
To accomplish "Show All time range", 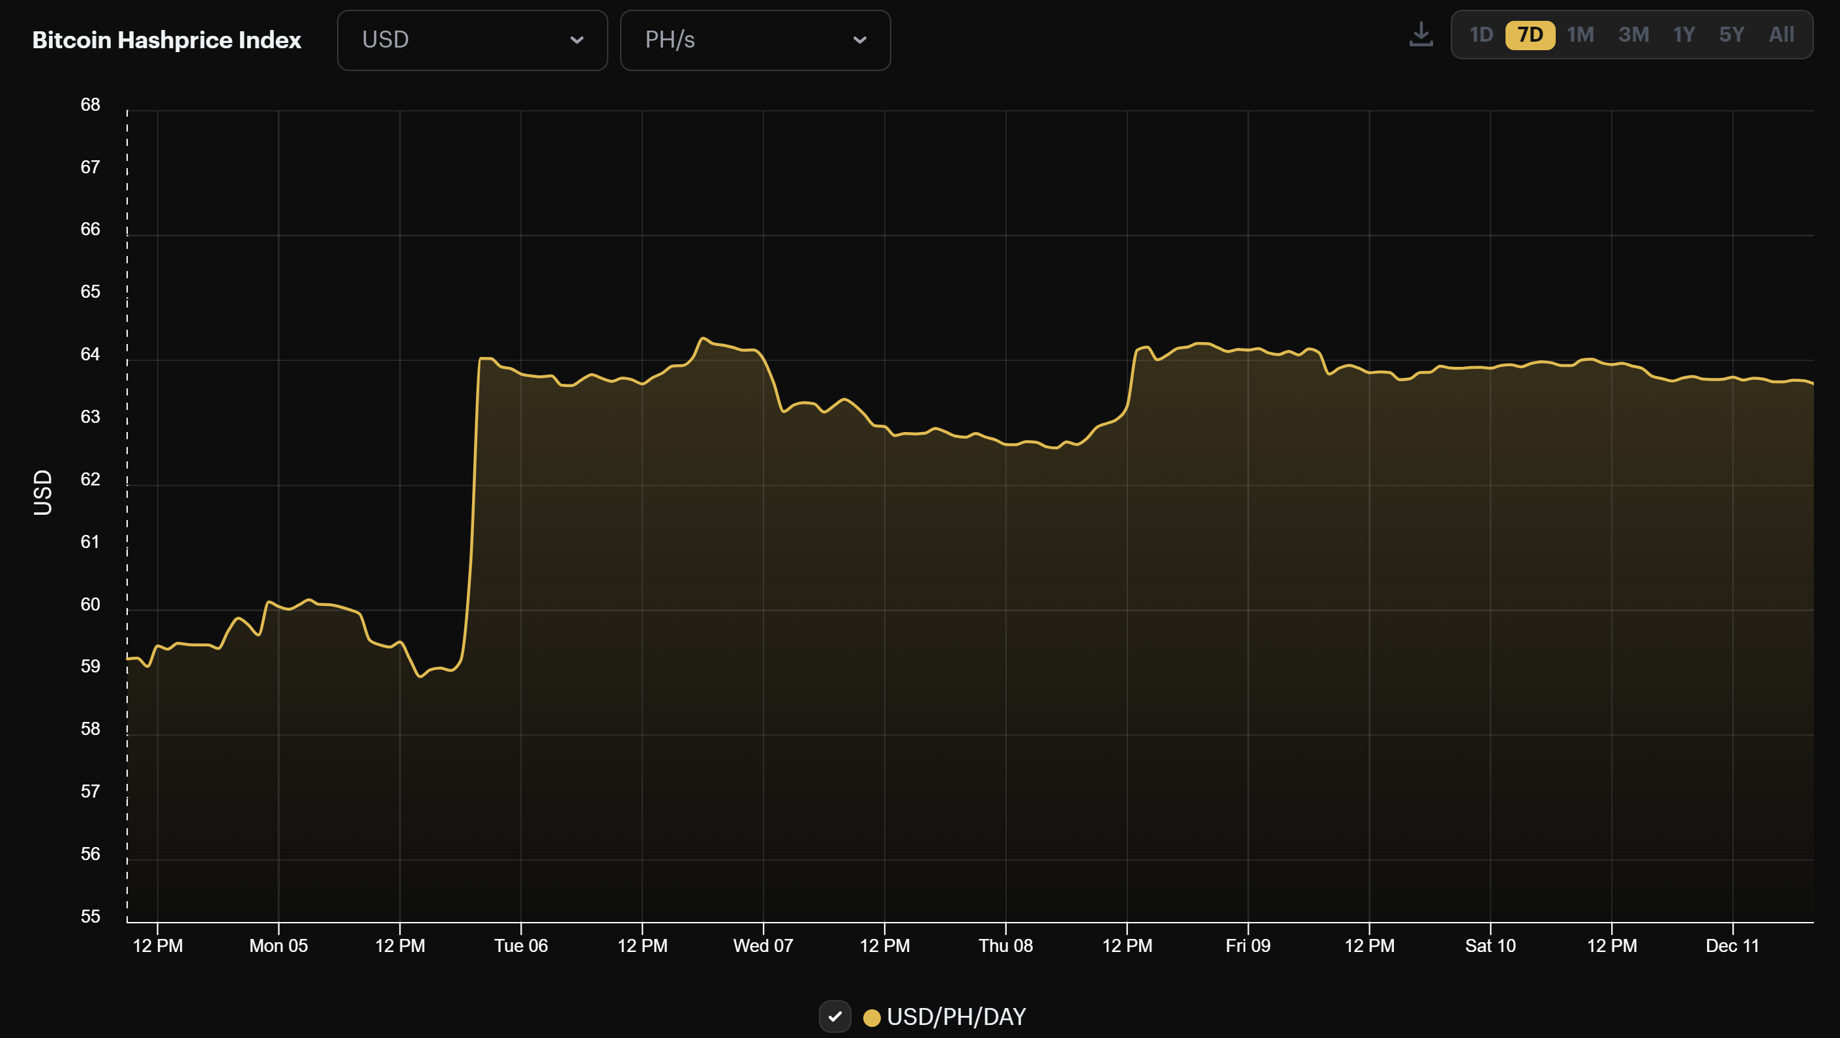I will [x=1781, y=35].
